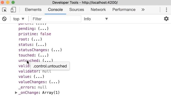Screen dimensions: 171x96
Task: Open the three-dot DevTools menu
Action: tap(166, 10)
